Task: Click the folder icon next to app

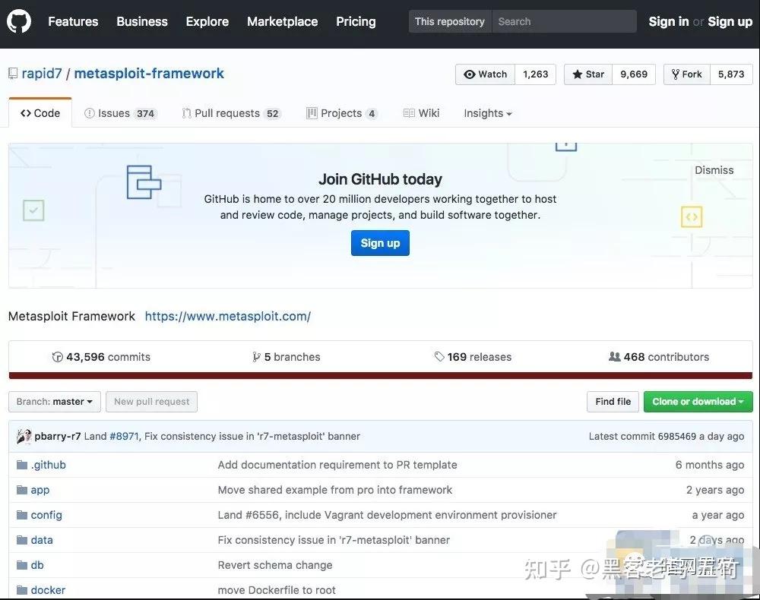Action: coord(22,490)
